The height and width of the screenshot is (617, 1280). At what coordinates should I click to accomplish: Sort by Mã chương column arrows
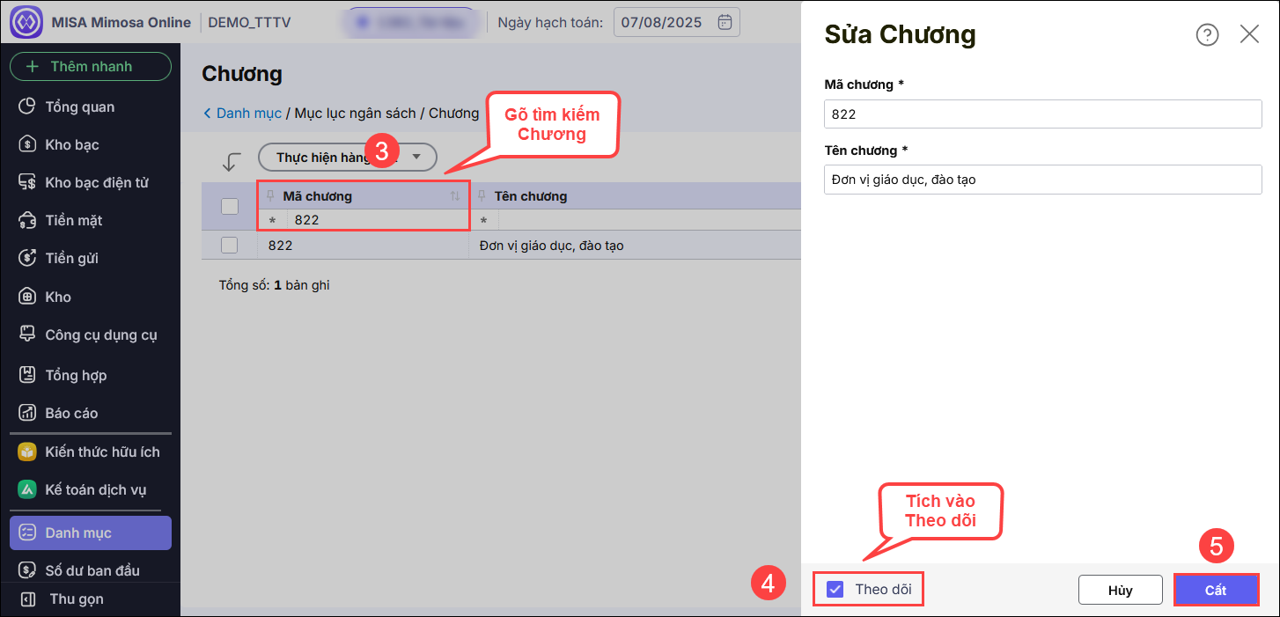(x=455, y=195)
